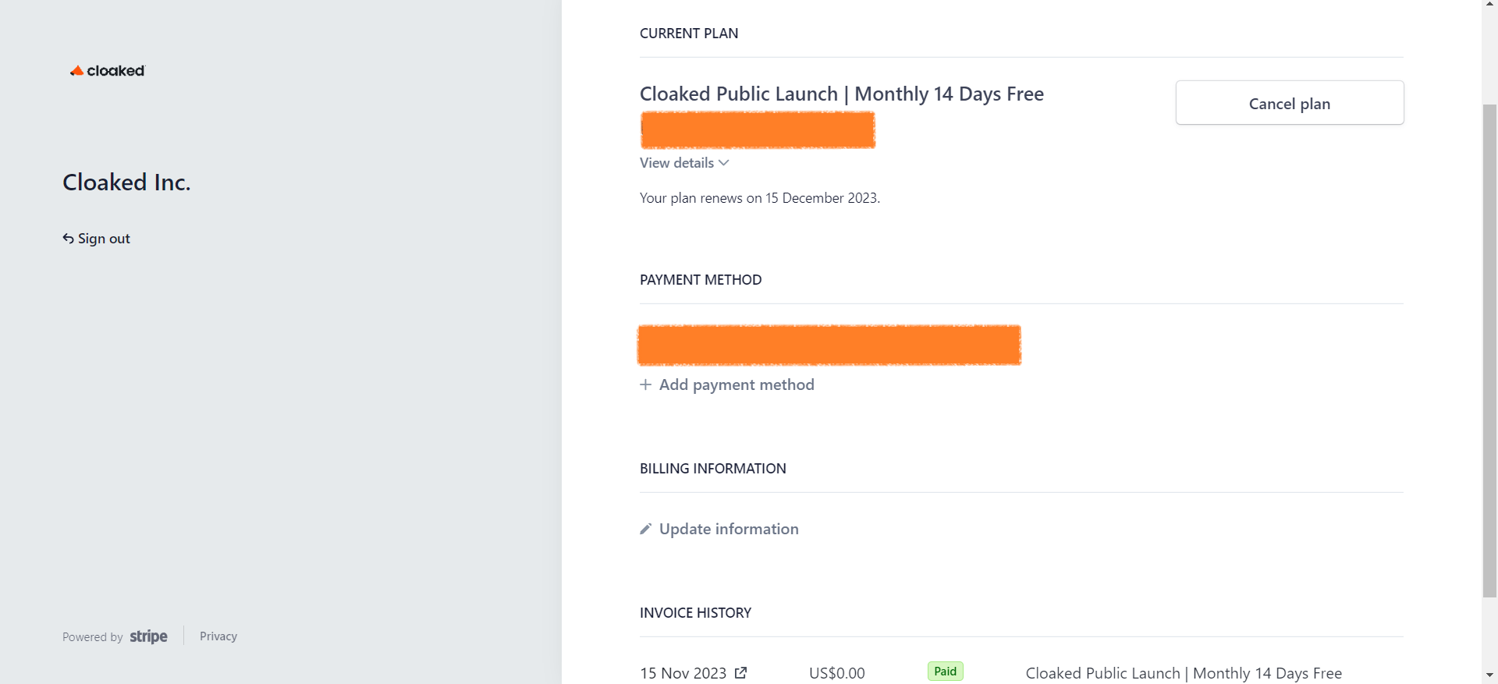Screen dimensions: 1498x684
Task: Click the scrollbar down arrow
Action: (1489, 675)
